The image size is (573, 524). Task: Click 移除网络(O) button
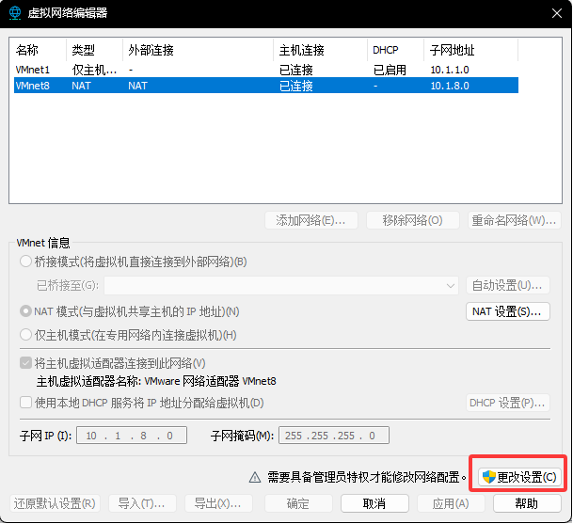(x=412, y=220)
